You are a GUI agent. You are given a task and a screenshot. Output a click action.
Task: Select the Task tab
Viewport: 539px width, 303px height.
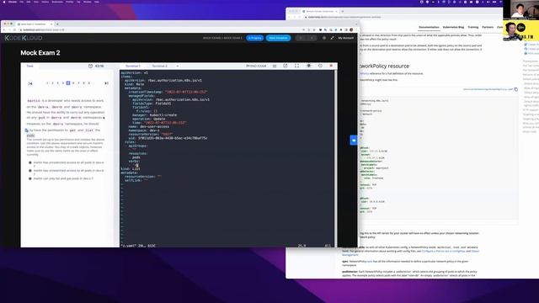click(30, 66)
